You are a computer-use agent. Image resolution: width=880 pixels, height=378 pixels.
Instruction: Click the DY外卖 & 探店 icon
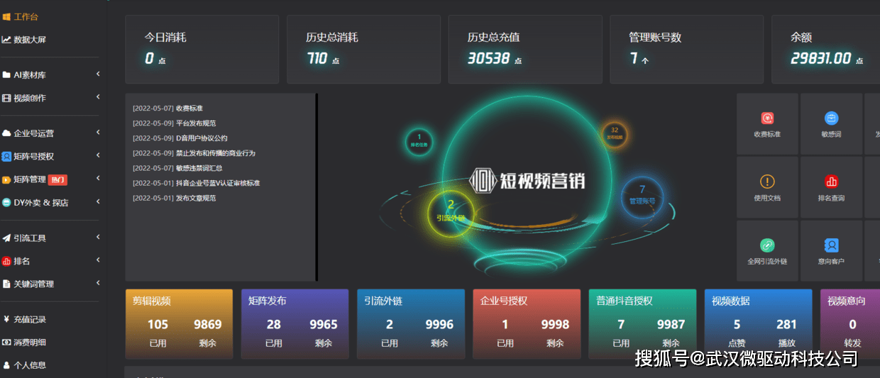6,202
